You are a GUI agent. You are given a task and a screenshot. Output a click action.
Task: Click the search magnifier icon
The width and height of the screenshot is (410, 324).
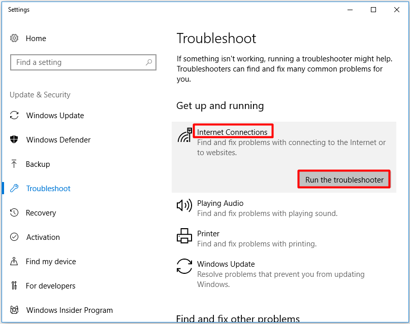point(149,62)
